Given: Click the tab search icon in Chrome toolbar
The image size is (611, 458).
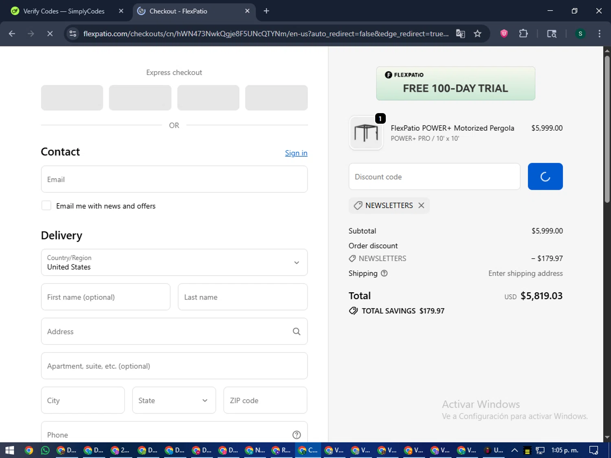Looking at the screenshot, I should point(552,34).
